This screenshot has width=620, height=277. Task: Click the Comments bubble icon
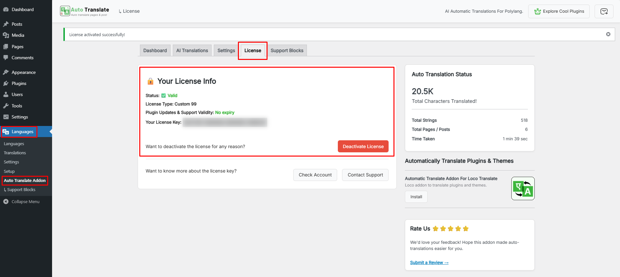point(6,58)
